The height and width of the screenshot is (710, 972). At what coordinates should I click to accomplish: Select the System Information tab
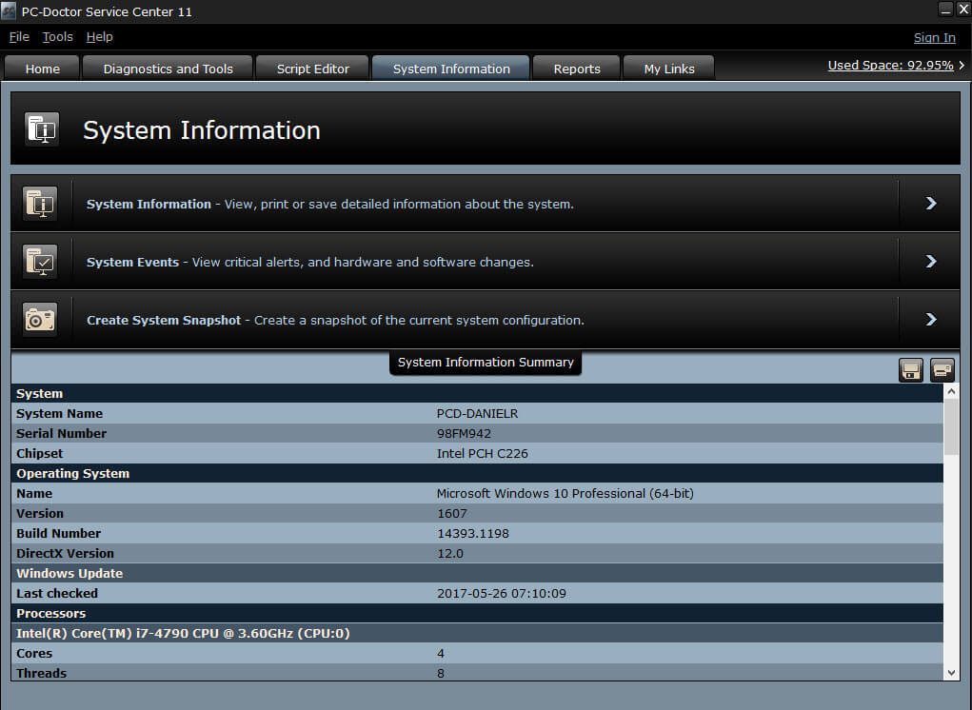(x=451, y=69)
